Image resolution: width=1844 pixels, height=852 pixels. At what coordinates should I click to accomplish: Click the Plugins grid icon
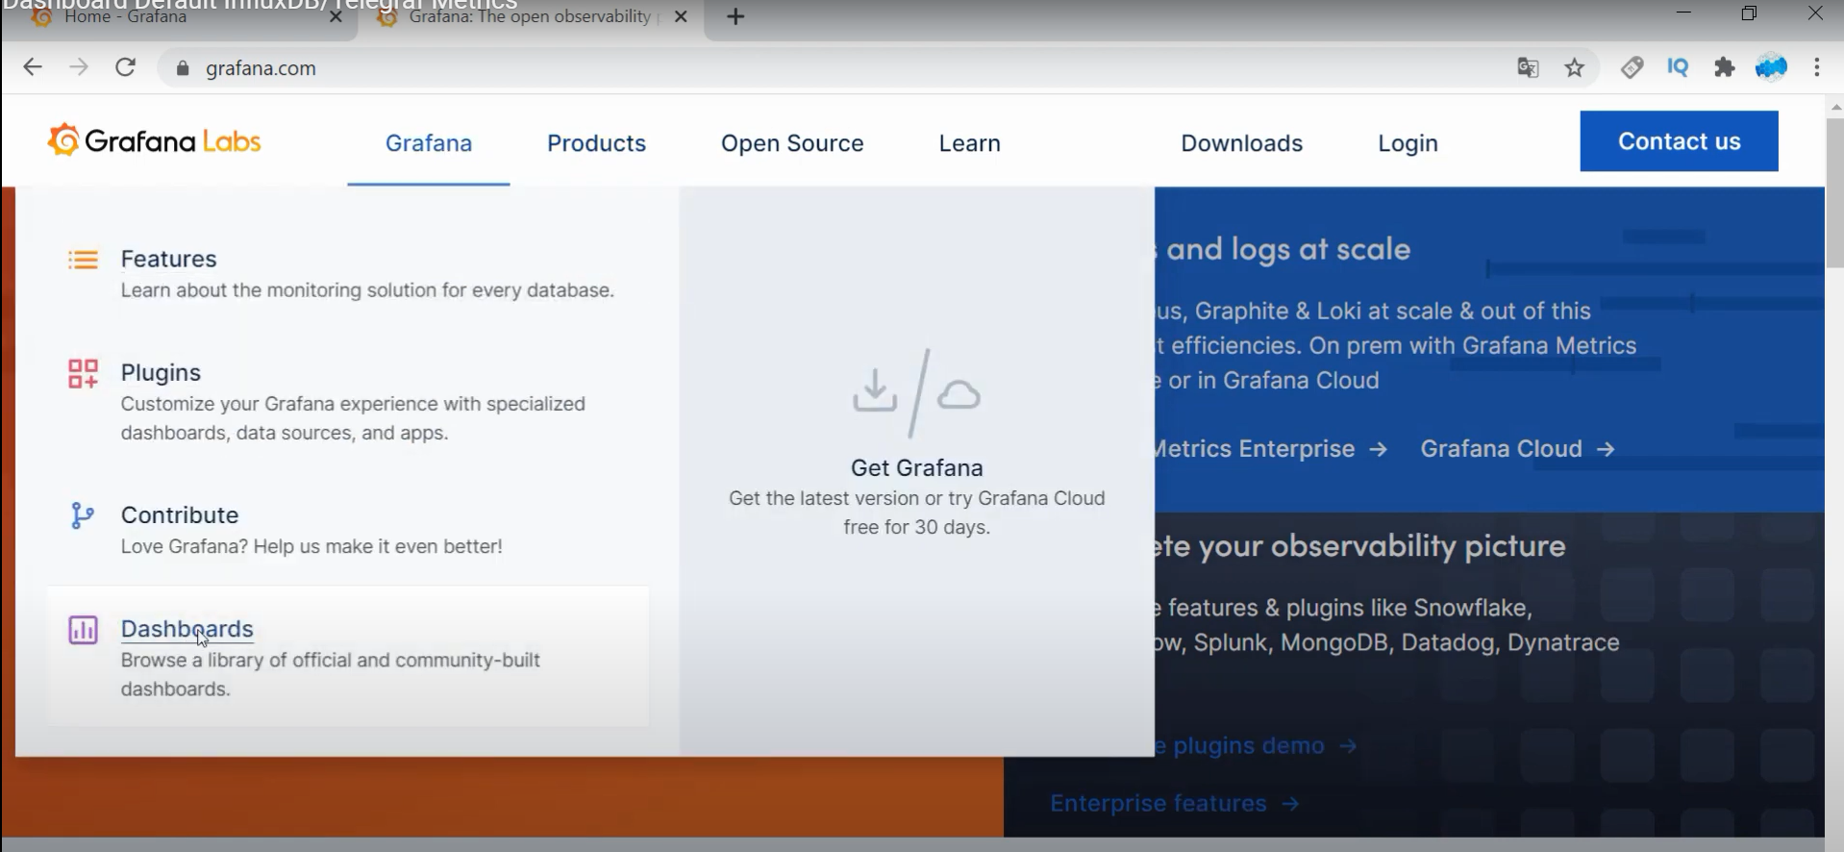pos(83,373)
